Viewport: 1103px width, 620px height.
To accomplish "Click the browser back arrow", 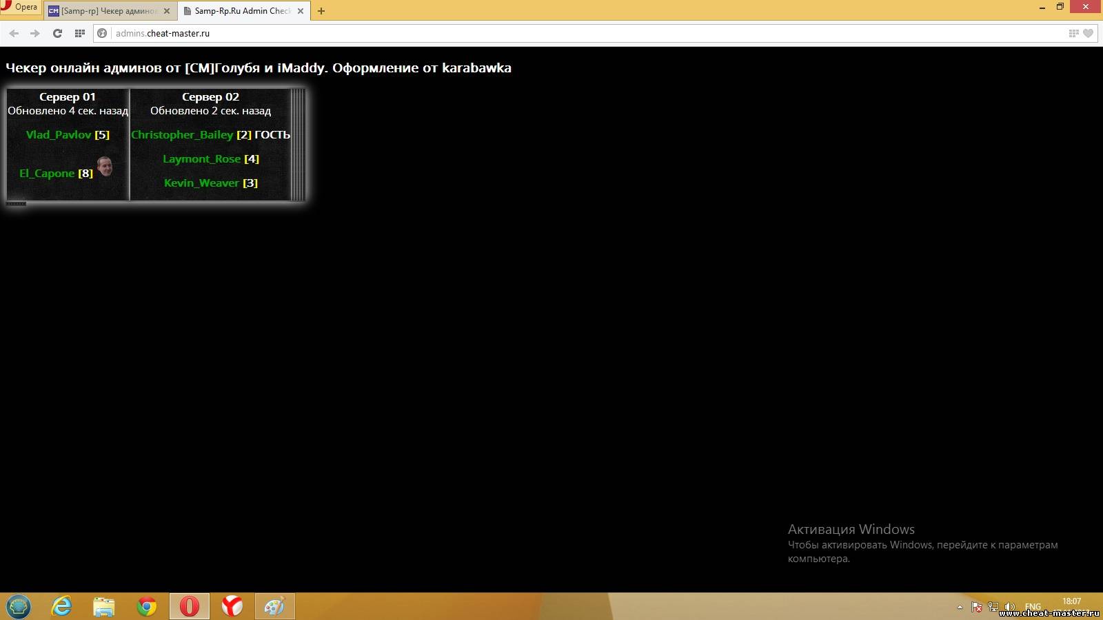I will pyautogui.click(x=14, y=33).
